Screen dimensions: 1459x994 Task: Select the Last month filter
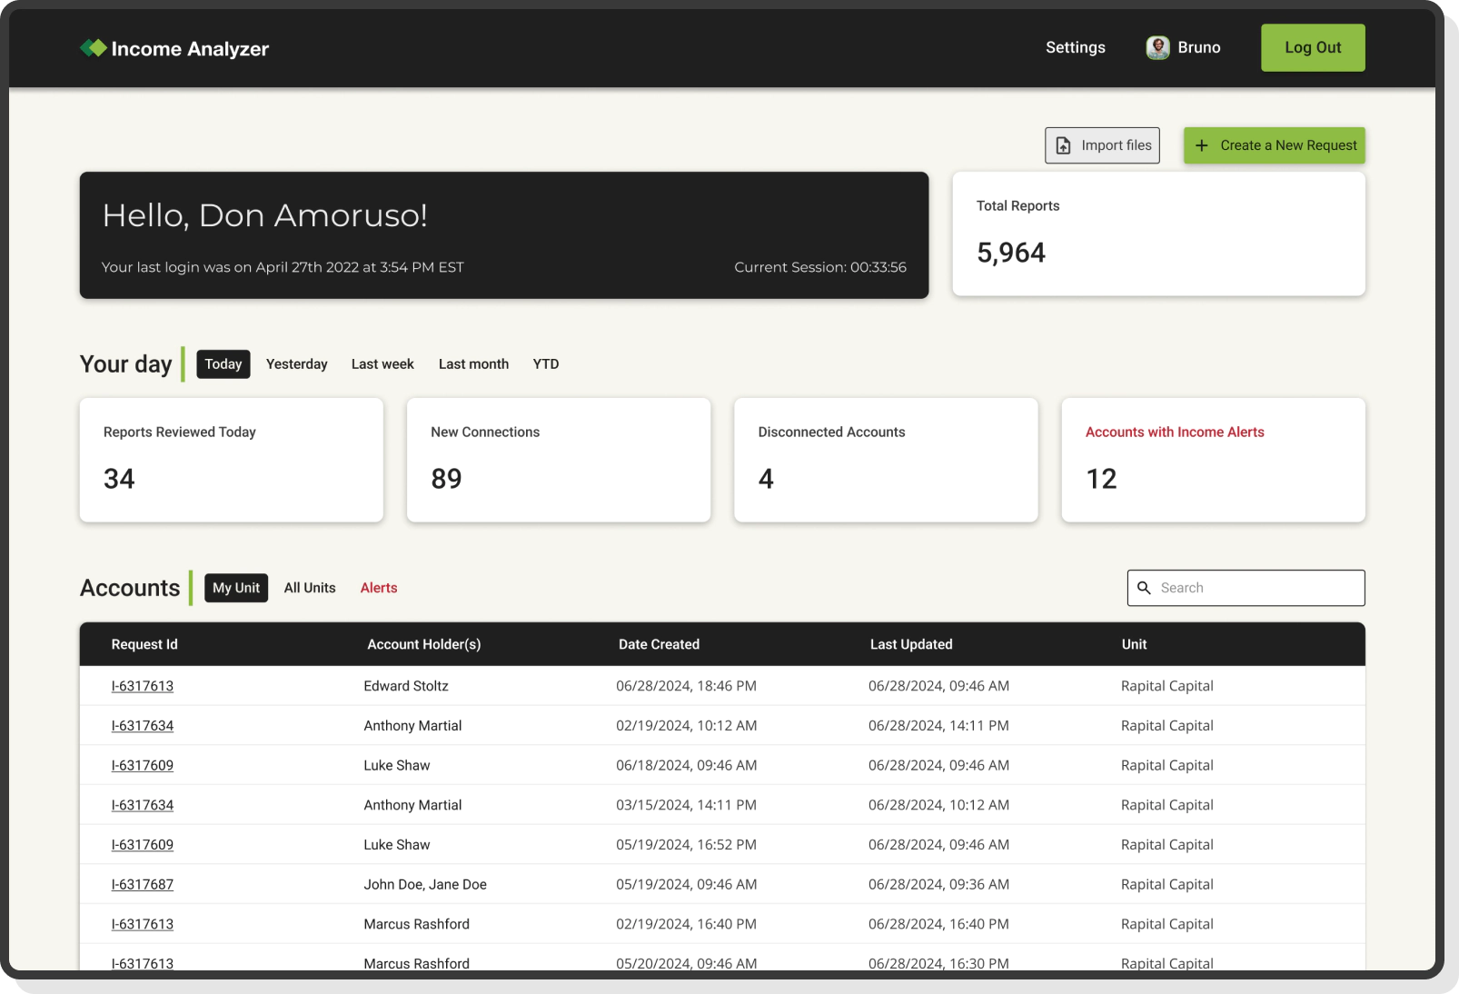click(473, 363)
